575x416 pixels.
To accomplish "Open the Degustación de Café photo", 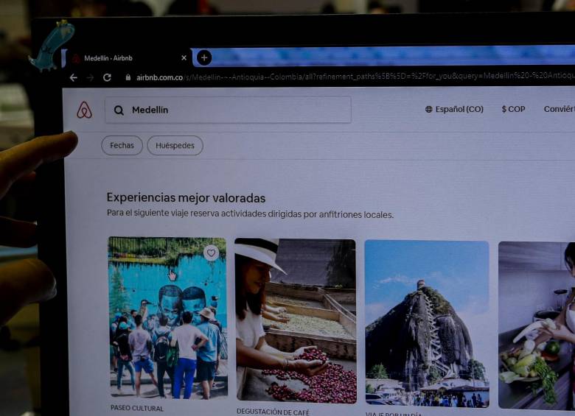I will [296, 320].
